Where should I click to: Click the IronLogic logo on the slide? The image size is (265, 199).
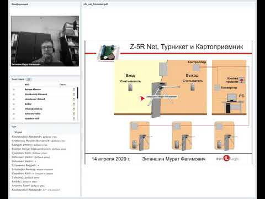click(227, 159)
